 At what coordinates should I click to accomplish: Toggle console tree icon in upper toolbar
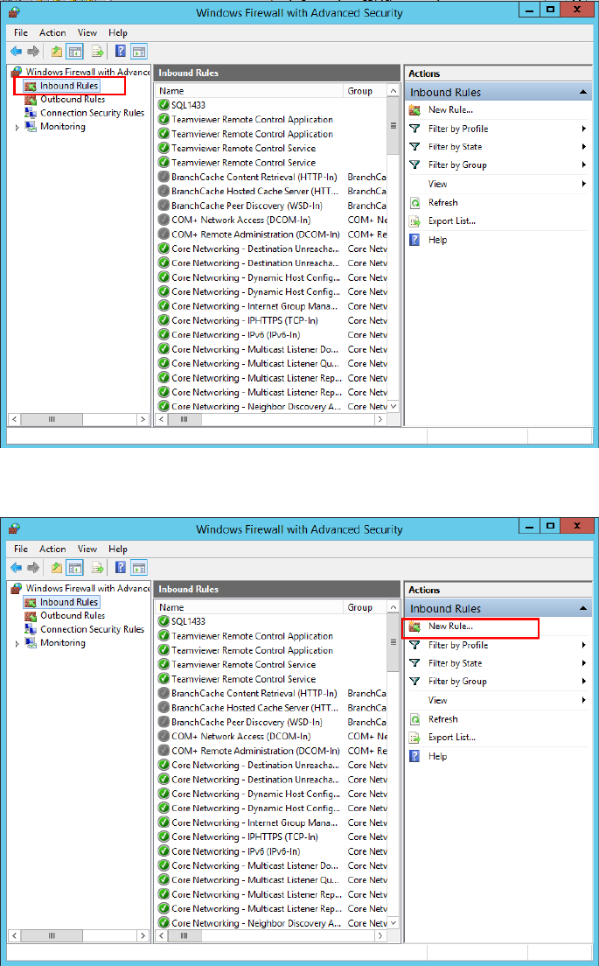74,52
